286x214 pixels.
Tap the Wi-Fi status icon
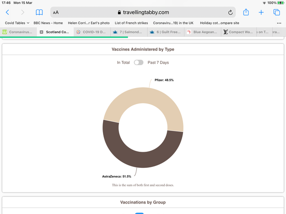click(264, 3)
